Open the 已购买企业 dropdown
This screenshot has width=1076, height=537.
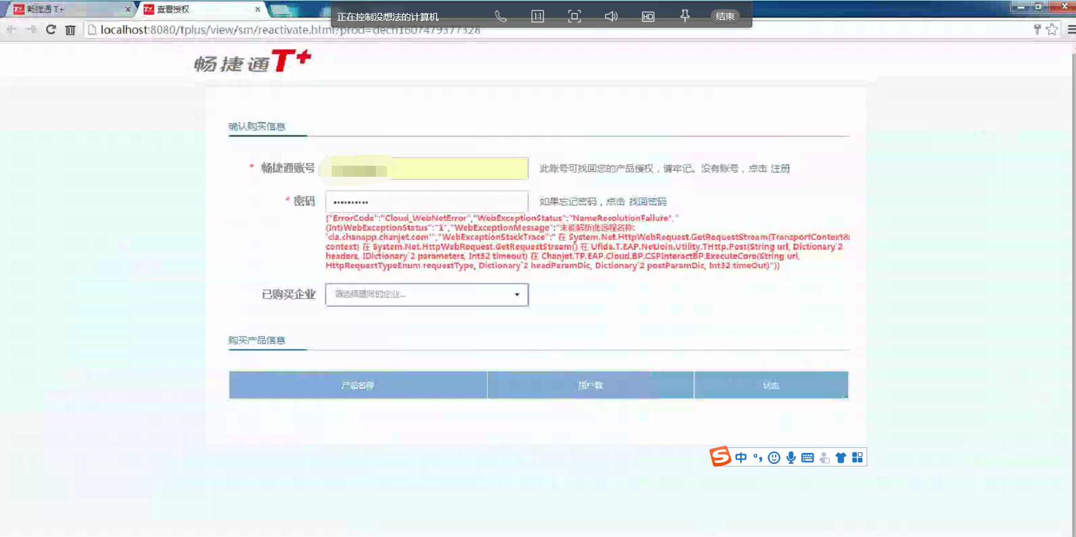coord(427,295)
